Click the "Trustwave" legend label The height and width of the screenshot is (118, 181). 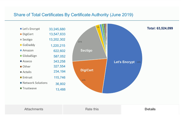click(30, 88)
